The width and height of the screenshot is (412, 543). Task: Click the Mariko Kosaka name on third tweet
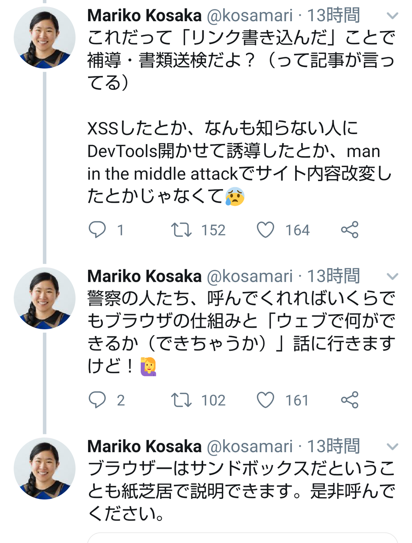144,447
